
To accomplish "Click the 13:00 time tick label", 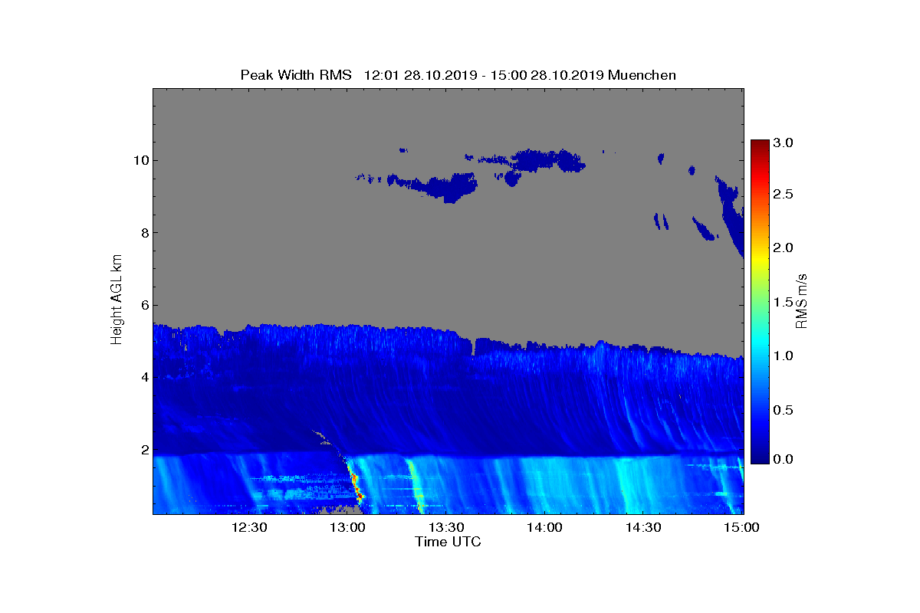I will (x=347, y=527).
